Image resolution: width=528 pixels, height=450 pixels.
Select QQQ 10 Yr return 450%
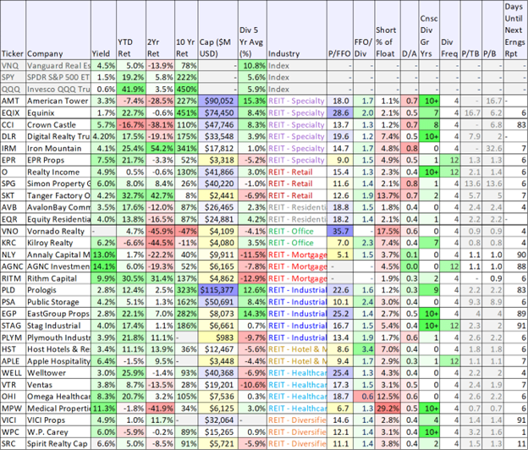pos(186,89)
